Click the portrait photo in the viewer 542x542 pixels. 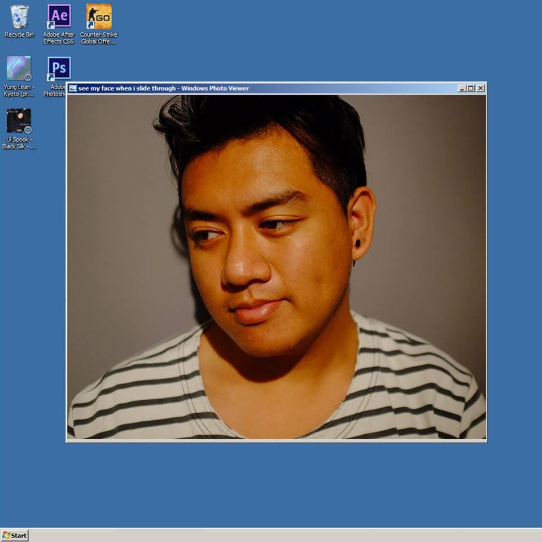[x=277, y=266]
